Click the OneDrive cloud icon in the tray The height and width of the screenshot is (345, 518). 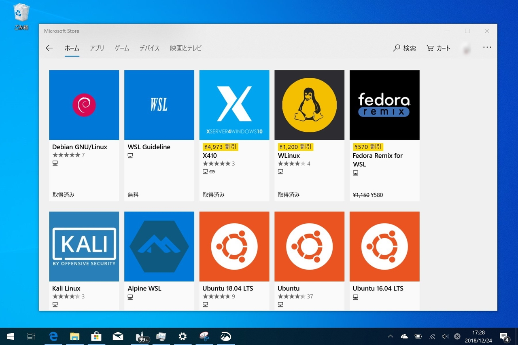pos(404,336)
